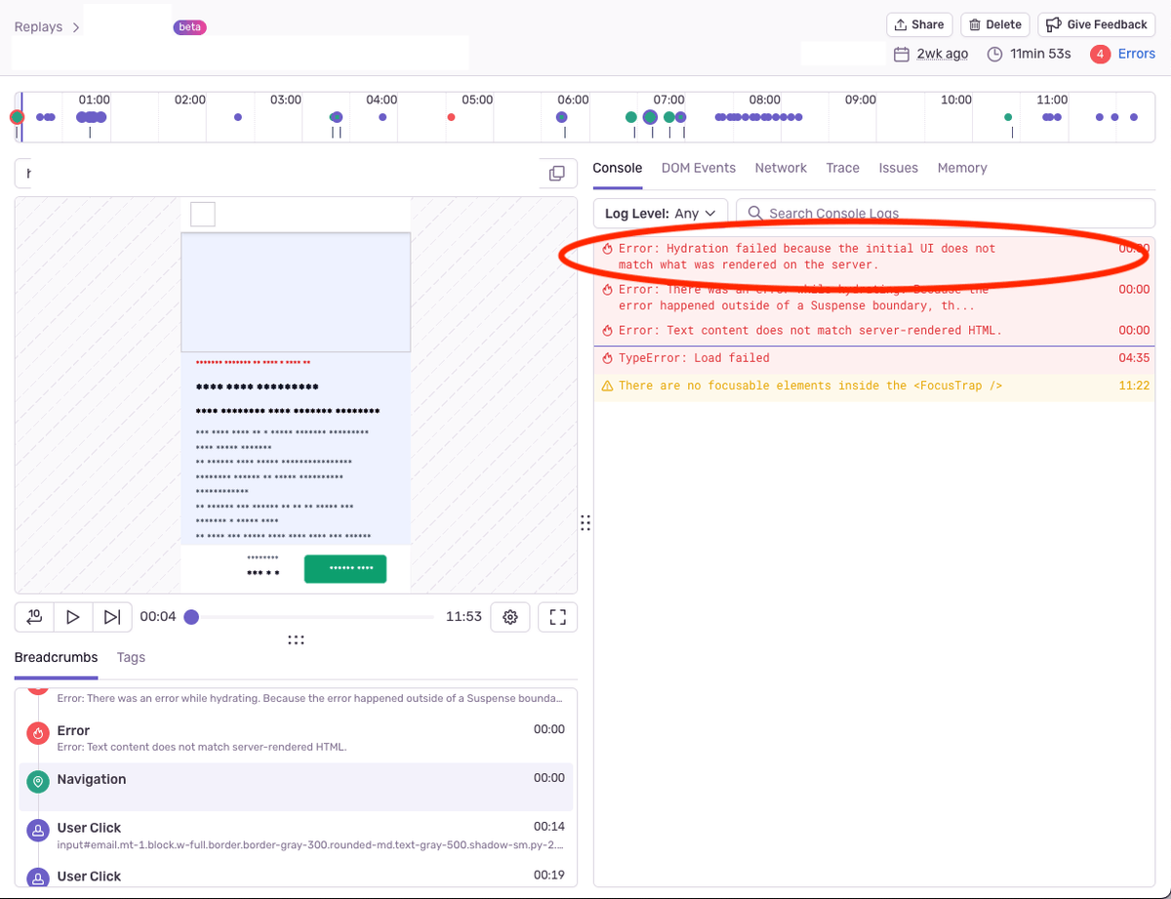Open the DOM Events tab
Image resolution: width=1171 pixels, height=899 pixels.
pos(698,168)
